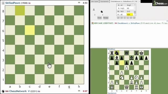Select move 11. d5 in the move list
The width and height of the screenshot is (168, 94).
click(122, 15)
